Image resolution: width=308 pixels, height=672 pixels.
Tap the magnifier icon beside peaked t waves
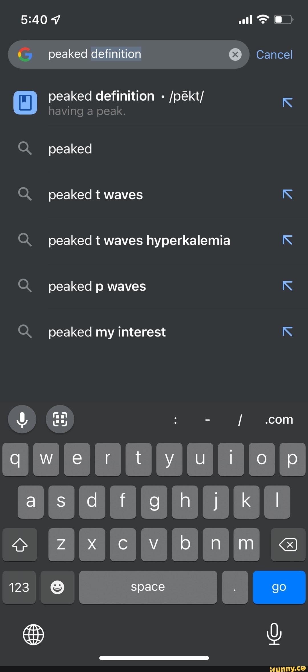pos(25,194)
